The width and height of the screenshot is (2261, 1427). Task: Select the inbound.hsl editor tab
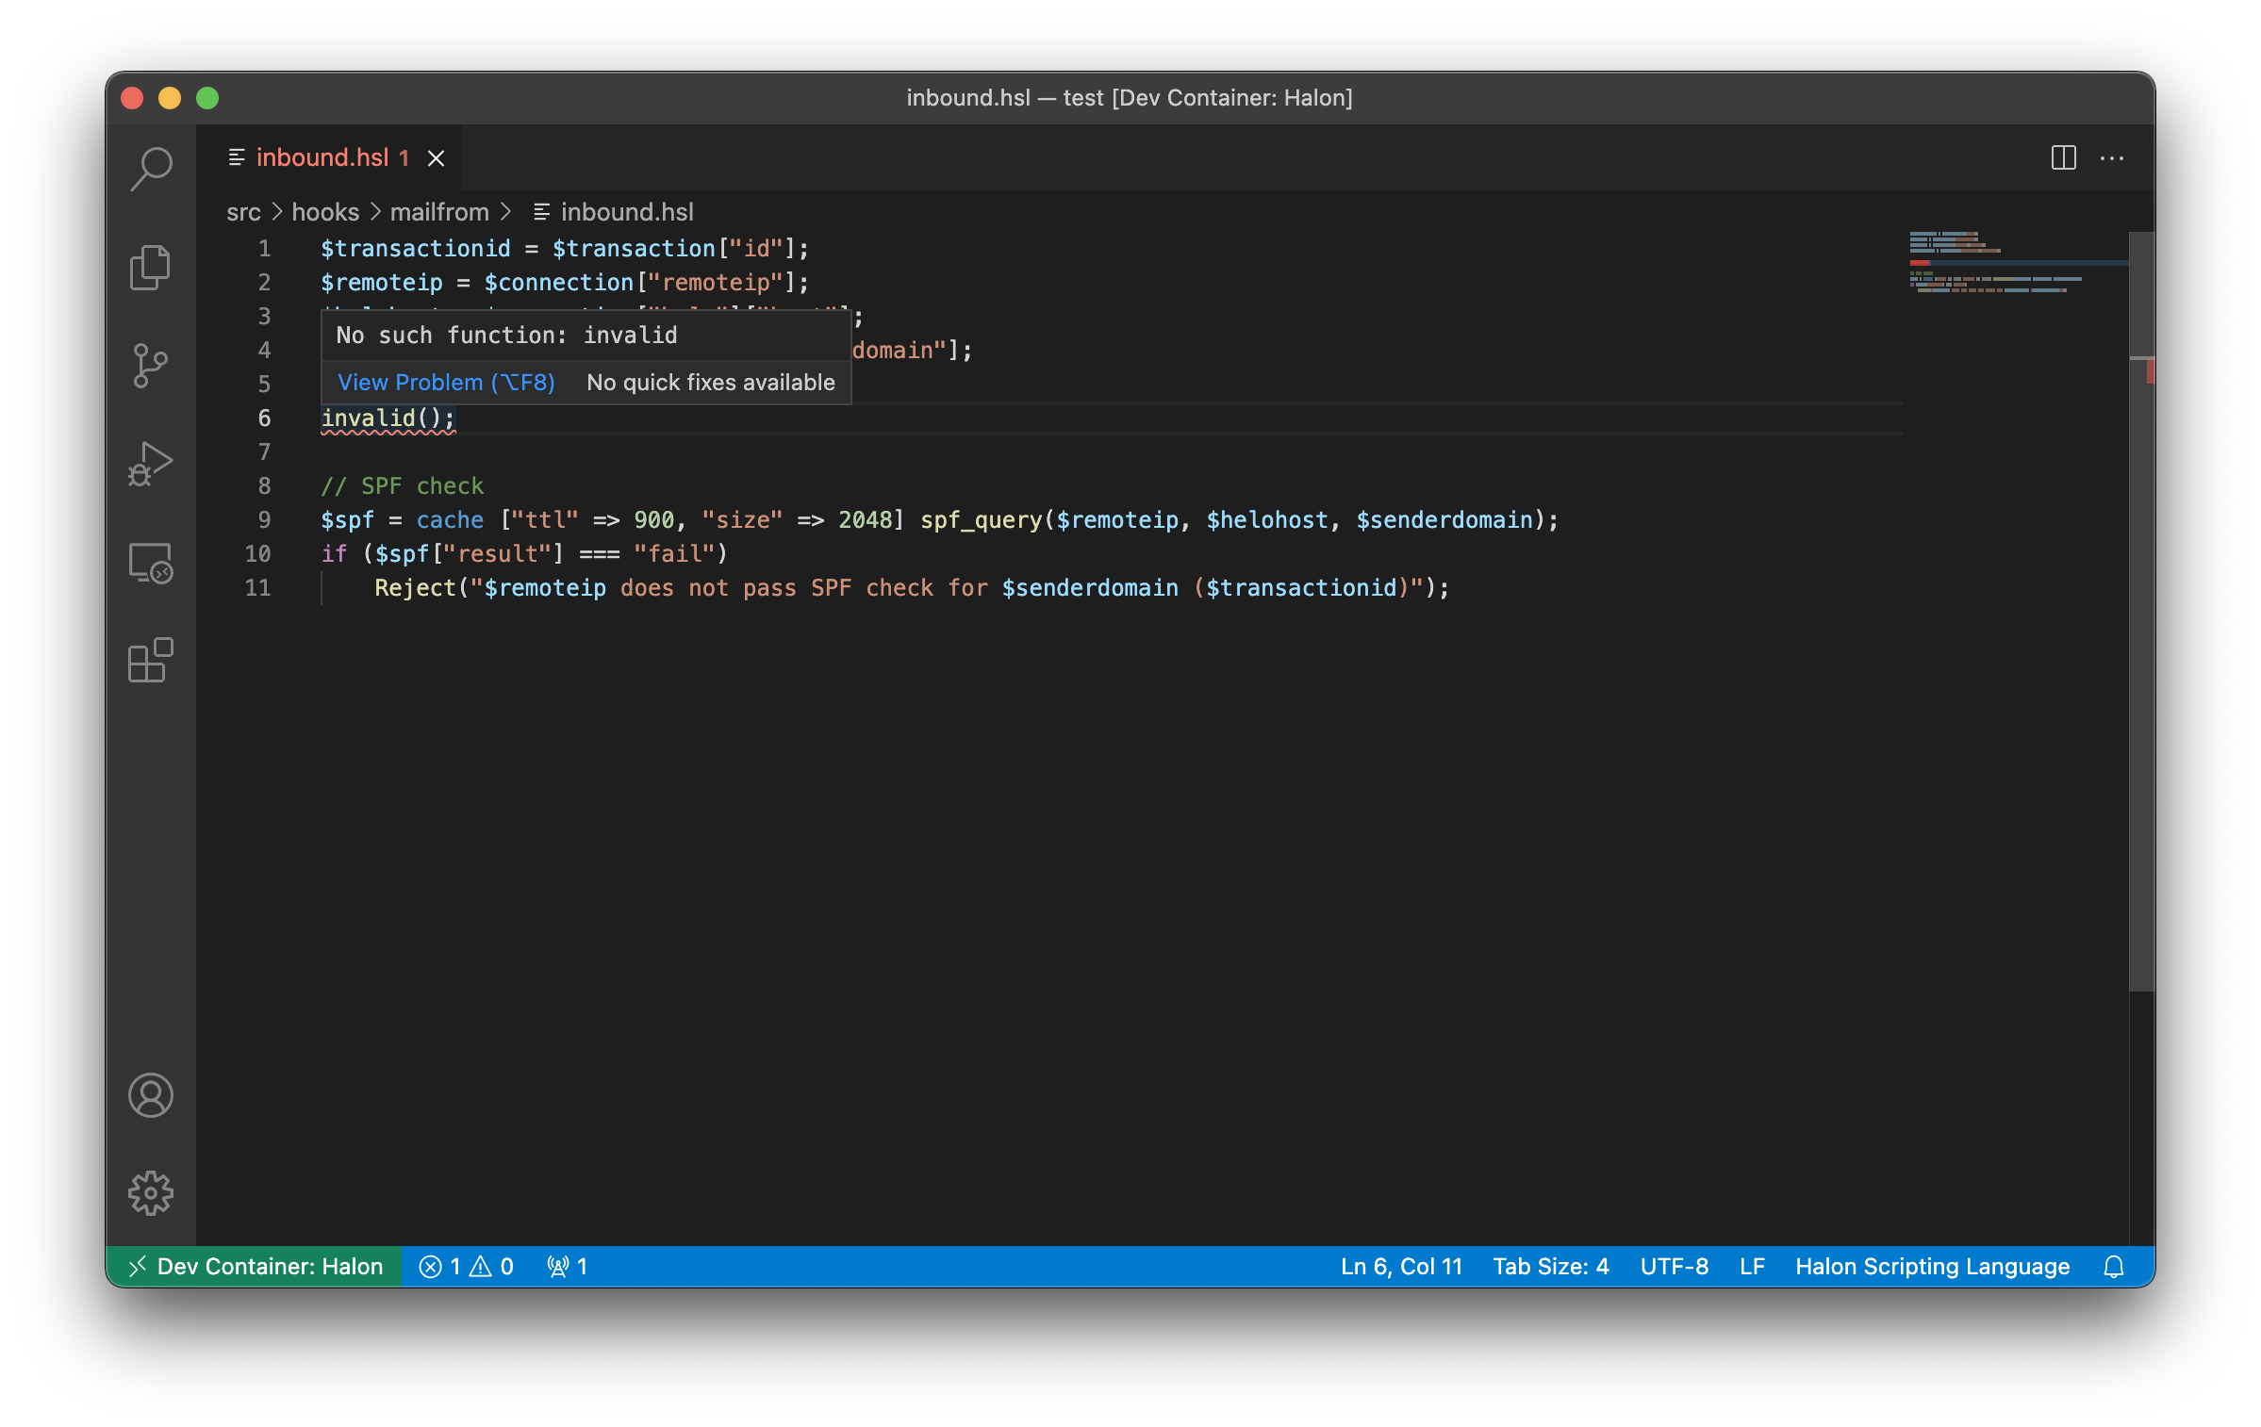click(x=329, y=157)
